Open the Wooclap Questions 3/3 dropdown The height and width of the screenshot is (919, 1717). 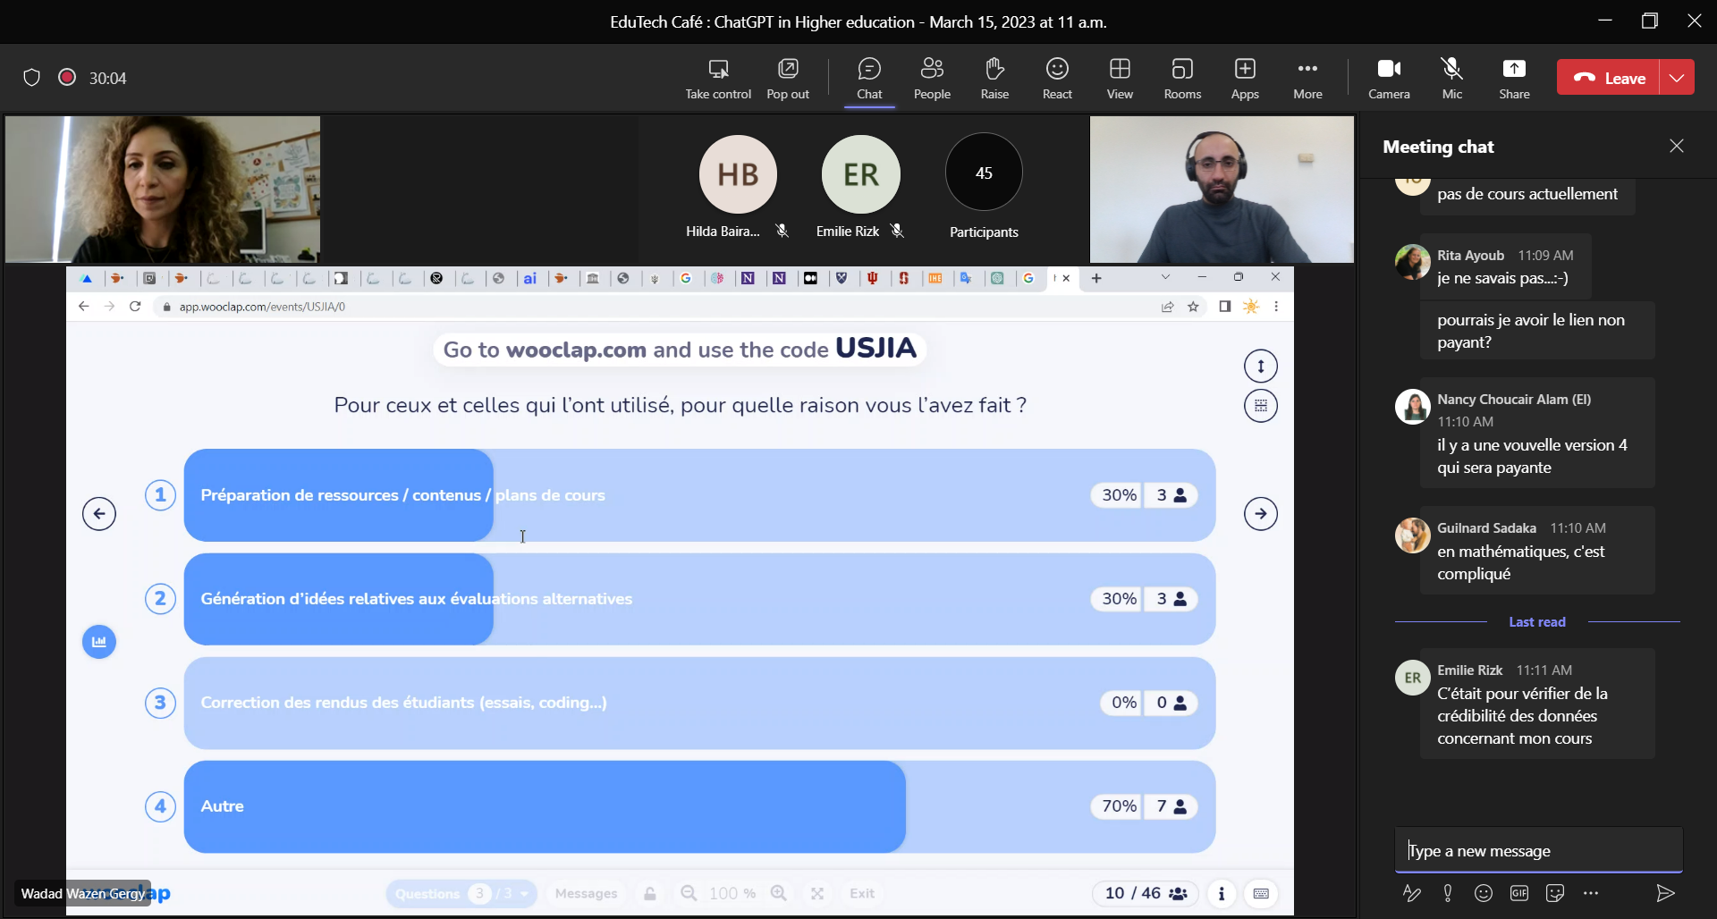click(x=461, y=893)
